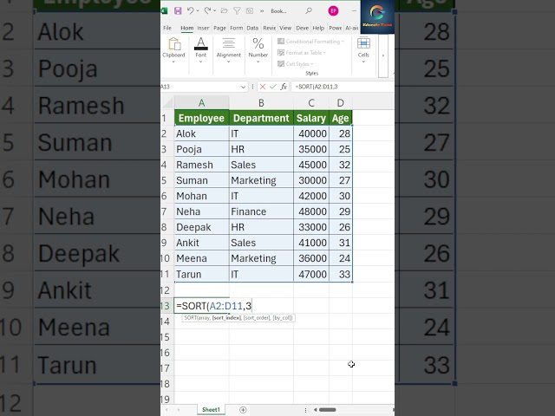Click the Select All corner triangle

pos(168,103)
